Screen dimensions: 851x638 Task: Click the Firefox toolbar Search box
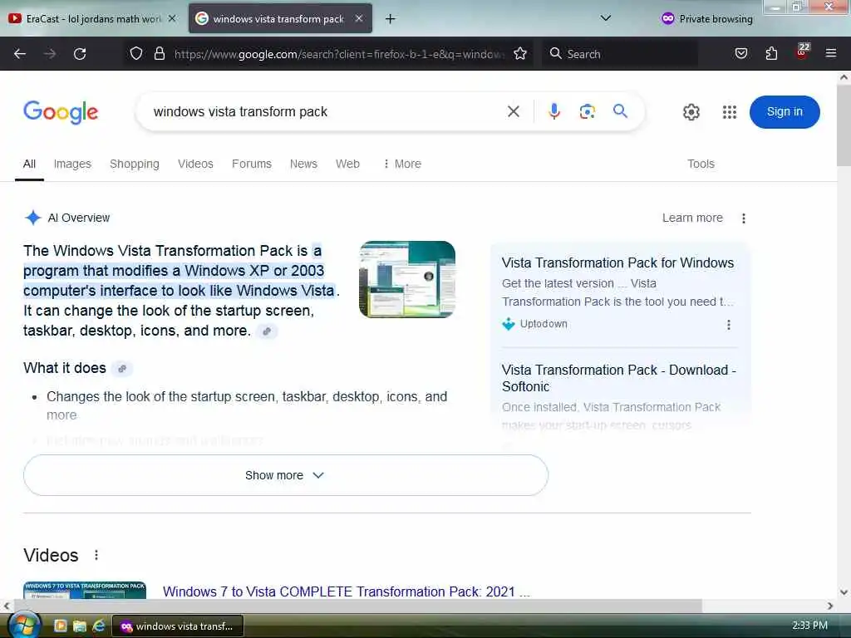click(x=620, y=54)
